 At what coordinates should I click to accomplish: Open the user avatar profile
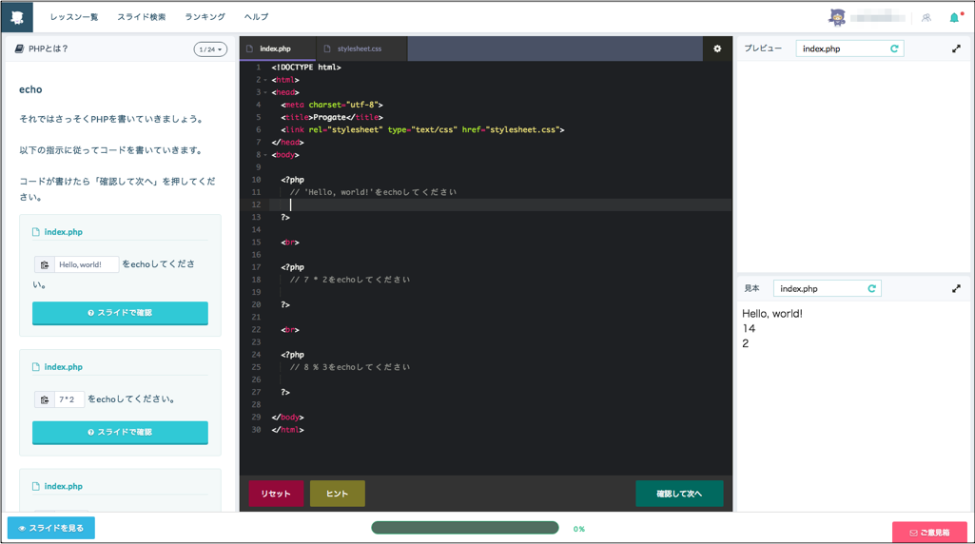[x=837, y=17]
